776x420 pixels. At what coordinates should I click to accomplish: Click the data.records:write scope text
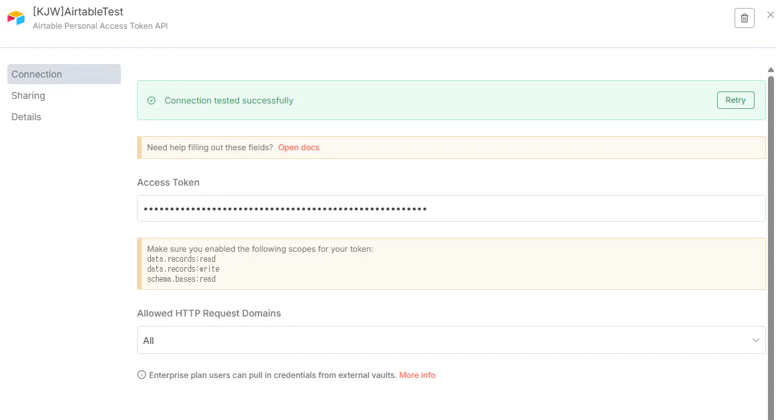coord(183,269)
